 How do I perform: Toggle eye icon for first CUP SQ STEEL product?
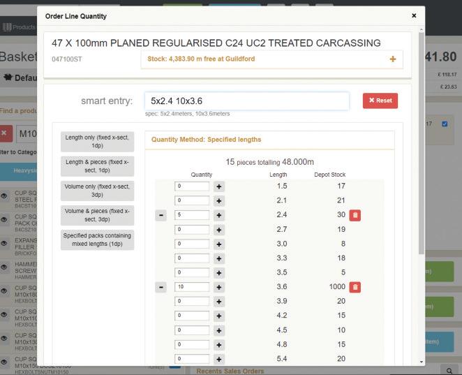click(x=4, y=196)
